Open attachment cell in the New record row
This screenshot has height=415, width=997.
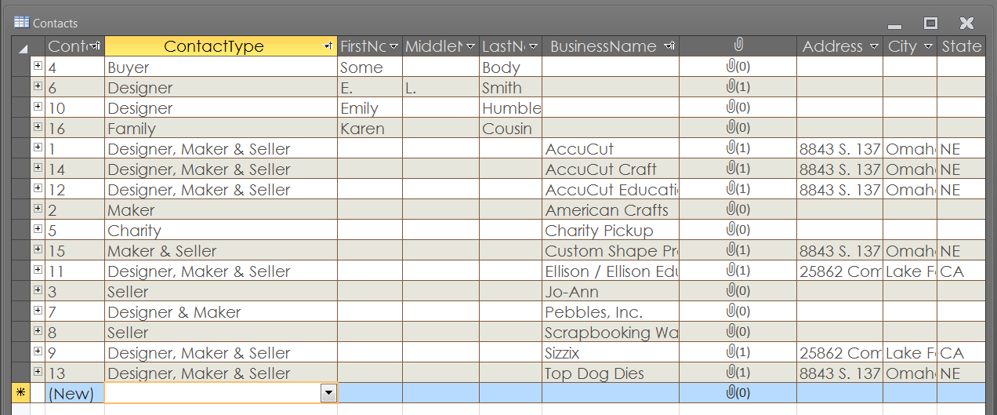pos(738,393)
